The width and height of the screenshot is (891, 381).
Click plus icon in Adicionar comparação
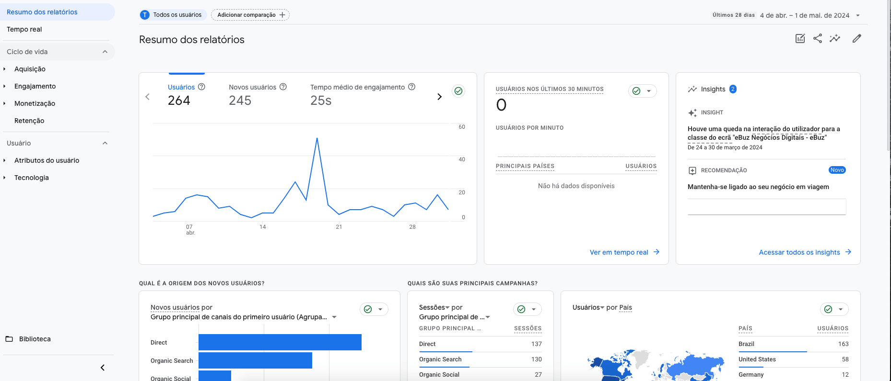(282, 15)
